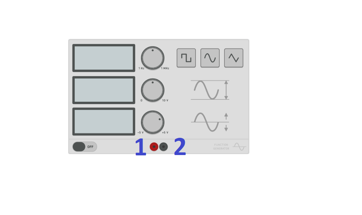Click the red output terminal
This screenshot has height=215, width=362.
pyautogui.click(x=154, y=147)
